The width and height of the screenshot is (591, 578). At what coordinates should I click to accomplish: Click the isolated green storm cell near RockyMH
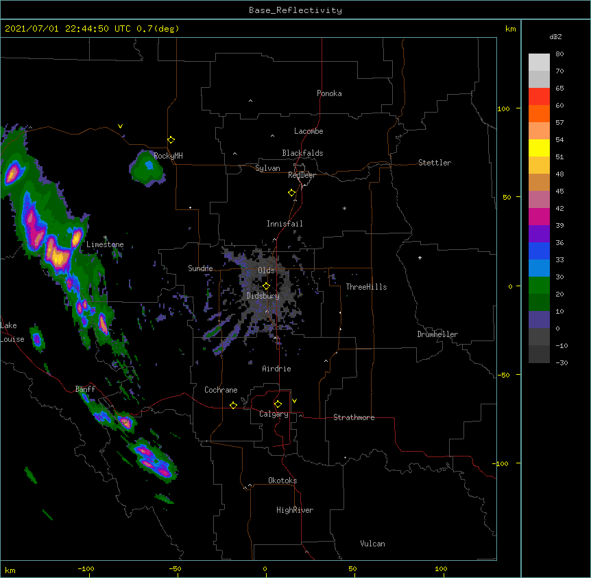[x=147, y=168]
